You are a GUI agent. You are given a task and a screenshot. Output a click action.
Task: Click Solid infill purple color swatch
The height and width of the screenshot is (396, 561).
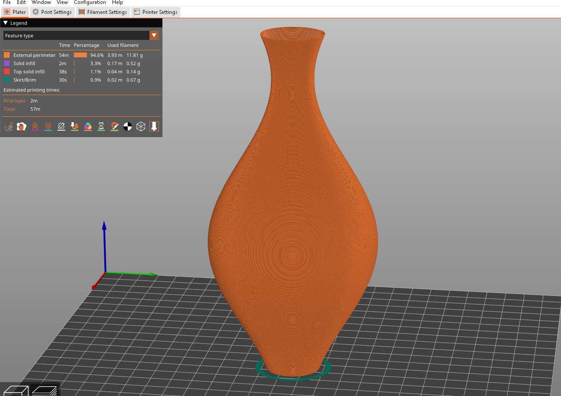pos(7,63)
